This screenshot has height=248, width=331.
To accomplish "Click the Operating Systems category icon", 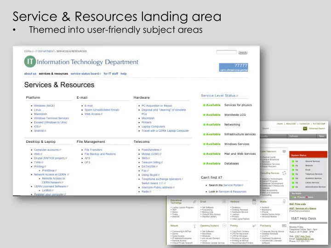I will pos(224,225).
